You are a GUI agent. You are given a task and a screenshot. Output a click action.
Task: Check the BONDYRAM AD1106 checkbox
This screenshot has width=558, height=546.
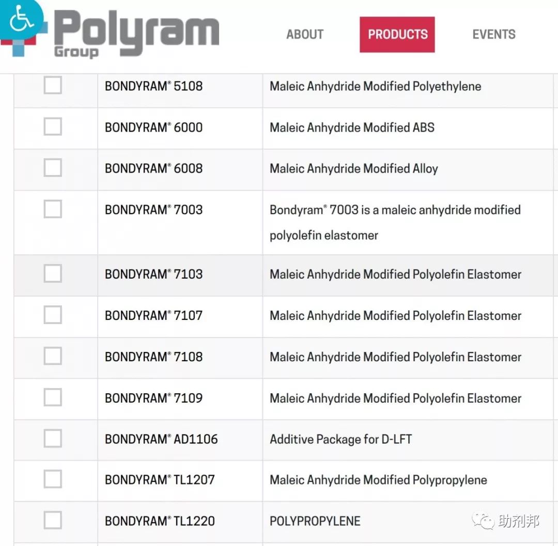pyautogui.click(x=53, y=438)
